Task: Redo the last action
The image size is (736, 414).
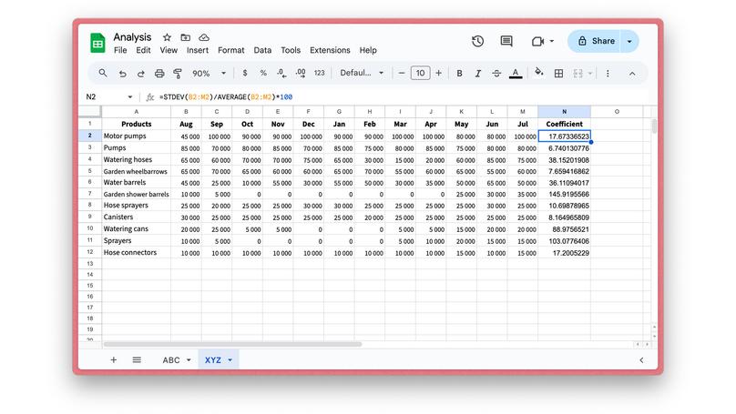Action: coord(141,74)
